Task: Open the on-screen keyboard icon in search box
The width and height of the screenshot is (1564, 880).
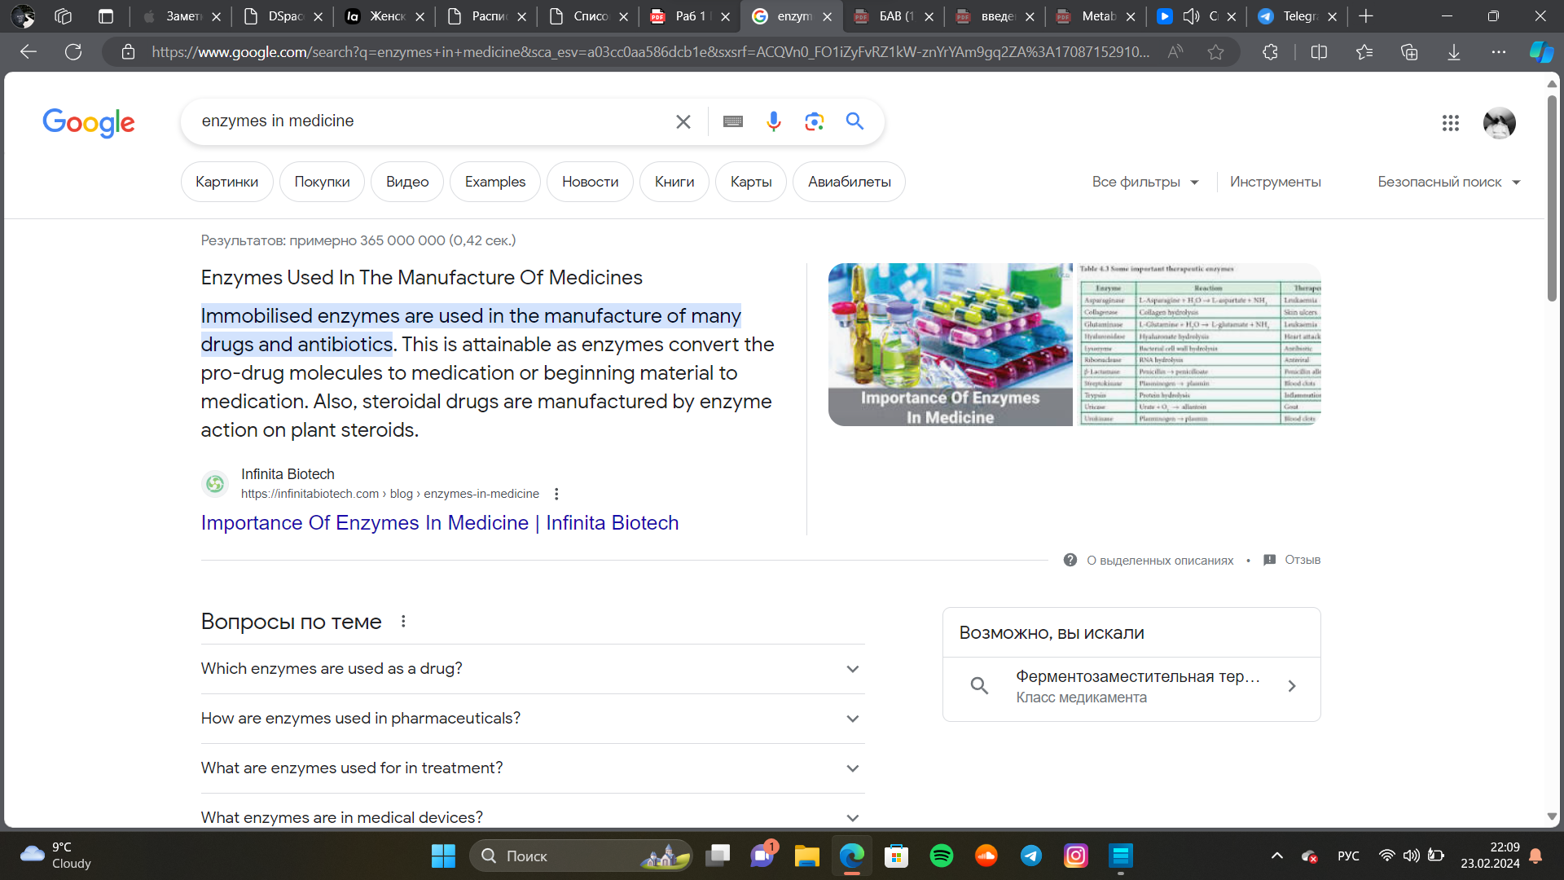Action: click(x=733, y=121)
